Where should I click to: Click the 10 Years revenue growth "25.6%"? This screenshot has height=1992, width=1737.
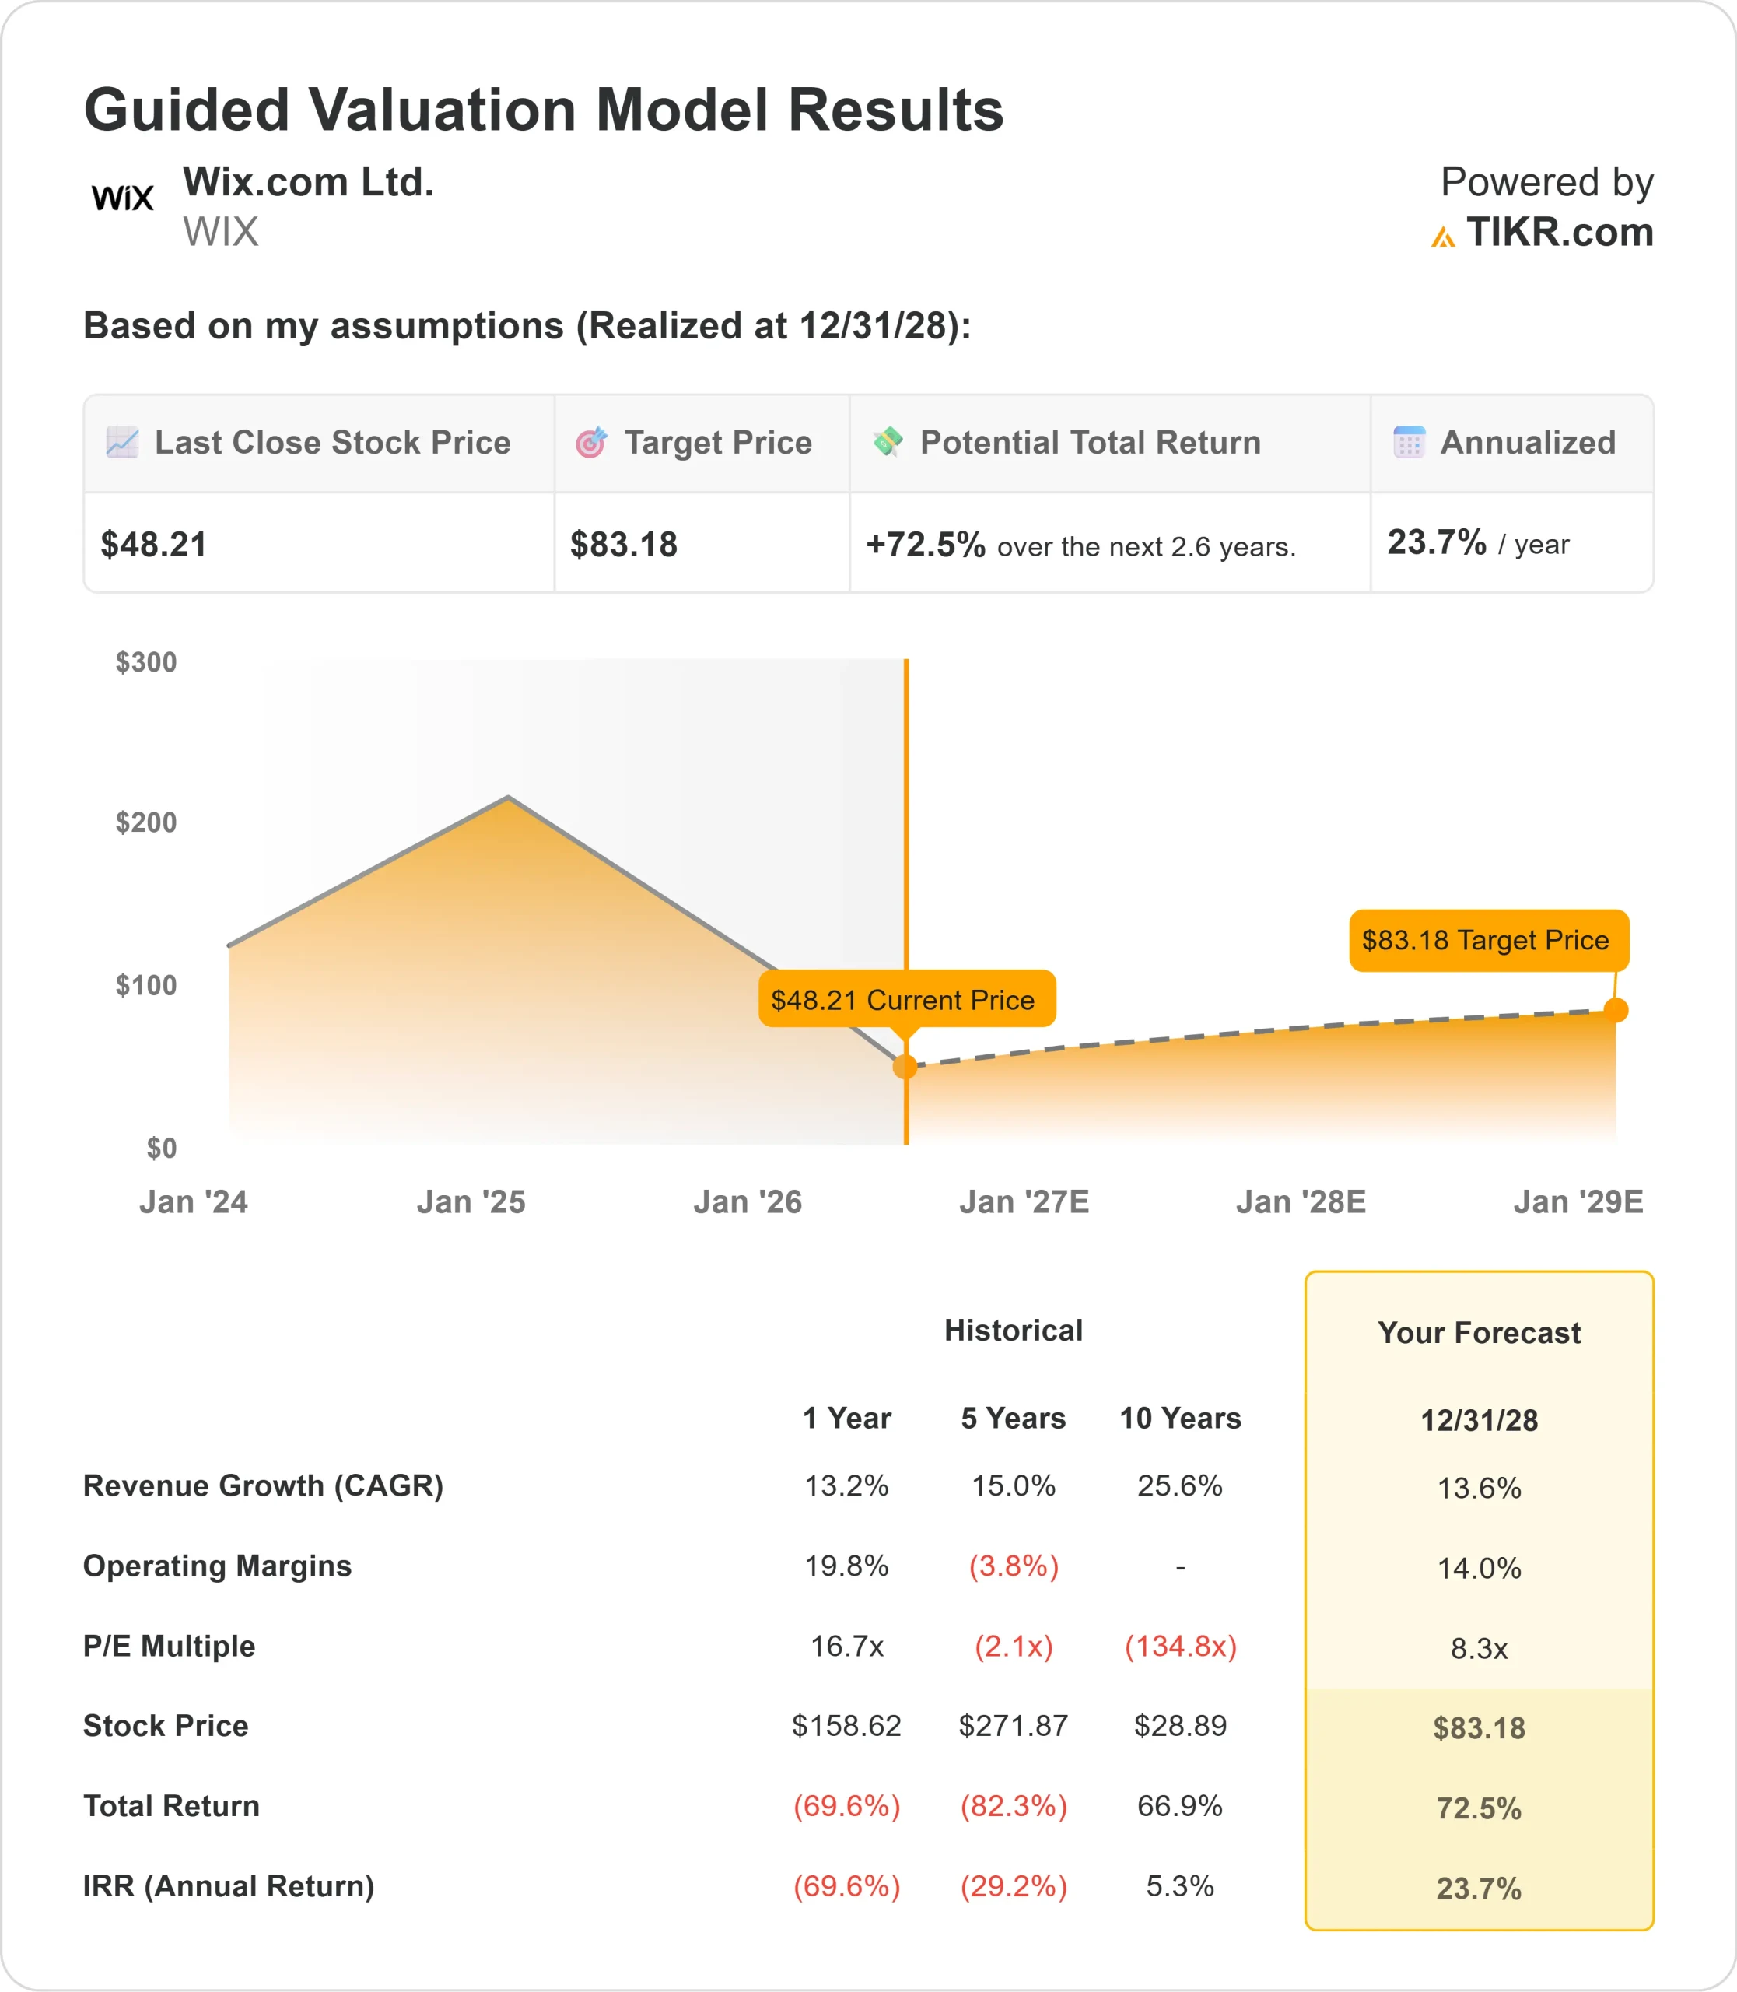(1181, 1485)
